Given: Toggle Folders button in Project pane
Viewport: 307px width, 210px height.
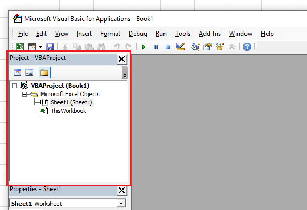Looking at the screenshot, I should click(45, 72).
